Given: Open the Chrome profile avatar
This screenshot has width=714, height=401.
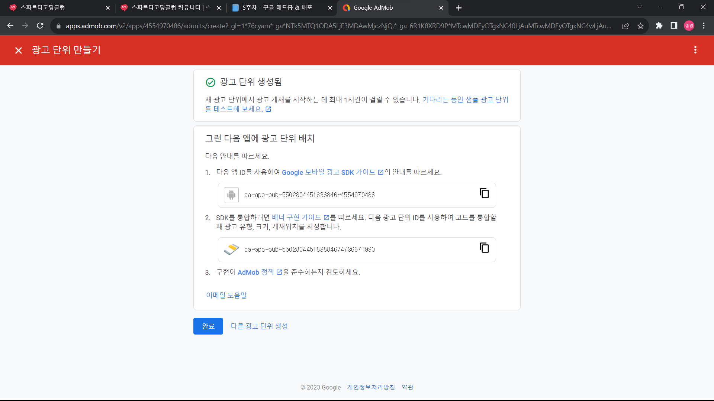Looking at the screenshot, I should [x=689, y=26].
